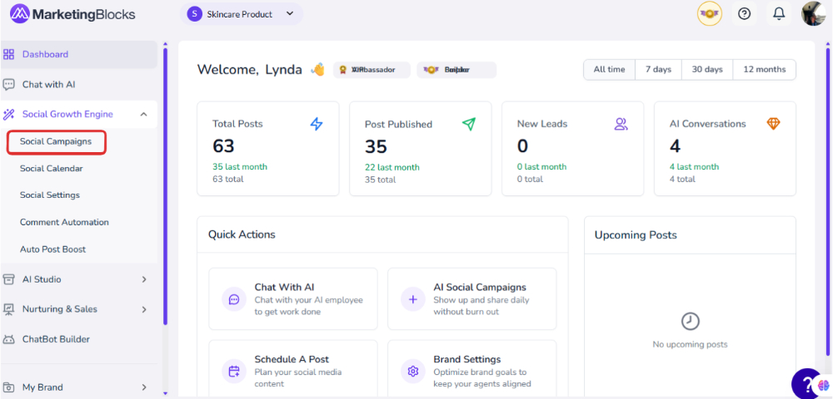
Task: Select the 7 days time filter
Action: pyautogui.click(x=658, y=70)
